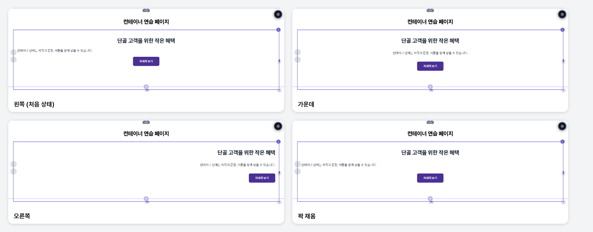Click the plus add icon in 가운데 panel

point(430,87)
